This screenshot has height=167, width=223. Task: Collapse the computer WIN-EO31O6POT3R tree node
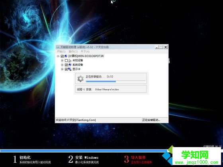tap(58, 56)
